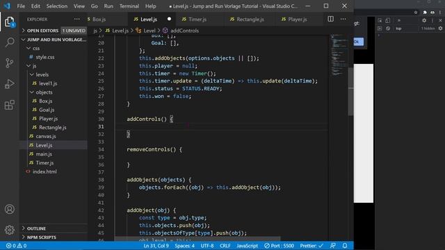Open DevTools kebab menu
The height and width of the screenshot is (250, 445).
point(432,20)
